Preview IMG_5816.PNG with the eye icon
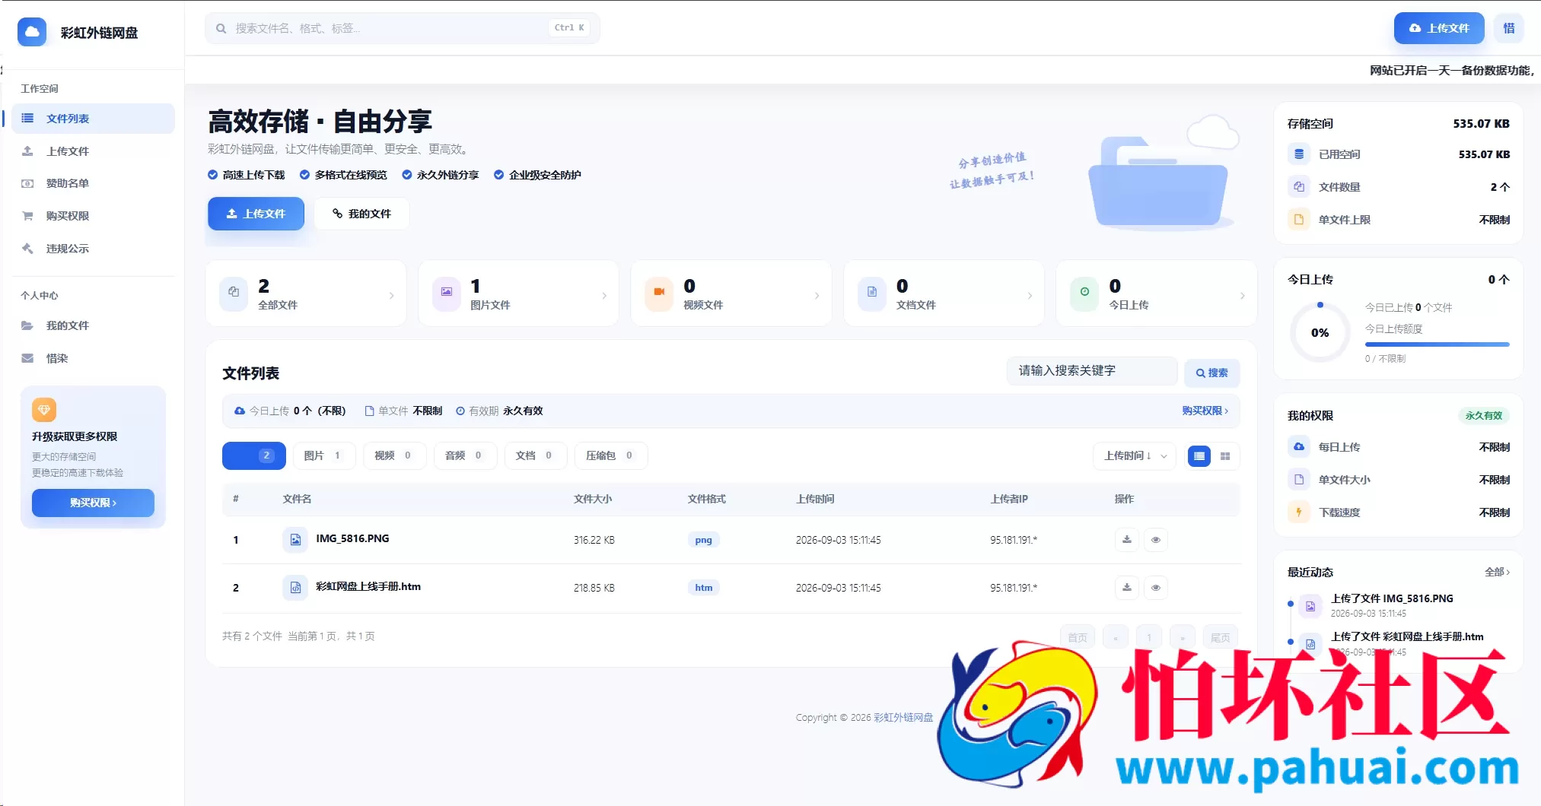This screenshot has height=806, width=1541. (1156, 540)
